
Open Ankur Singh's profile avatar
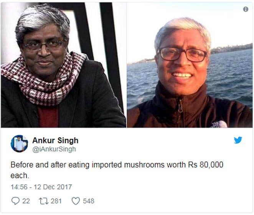[x=19, y=143]
